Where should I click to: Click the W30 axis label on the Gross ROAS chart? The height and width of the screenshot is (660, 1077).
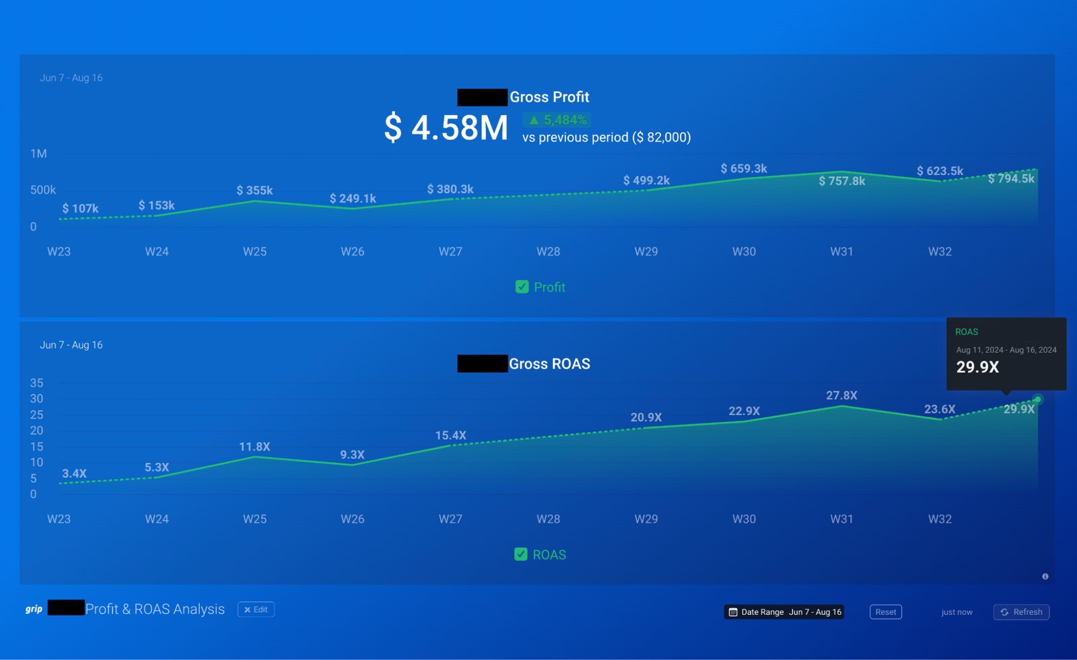pyautogui.click(x=744, y=519)
